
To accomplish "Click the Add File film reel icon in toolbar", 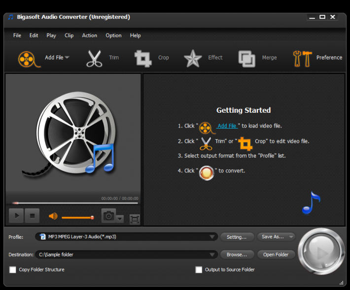I will coord(29,59).
